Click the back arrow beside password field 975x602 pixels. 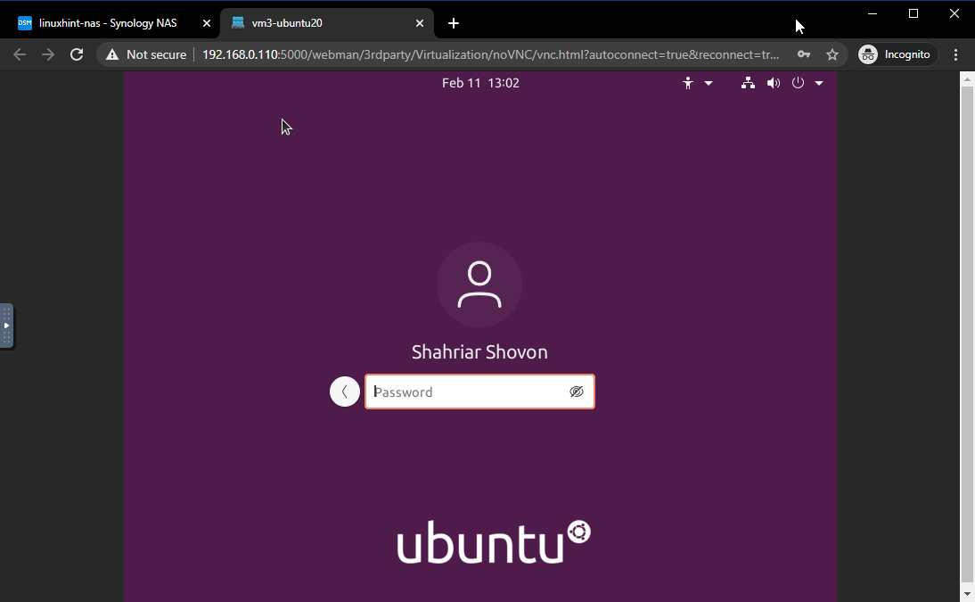(x=345, y=392)
